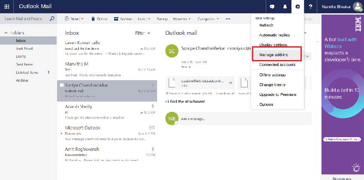Click Show all attachments link
The height and width of the screenshot is (180, 364).
point(189,93)
